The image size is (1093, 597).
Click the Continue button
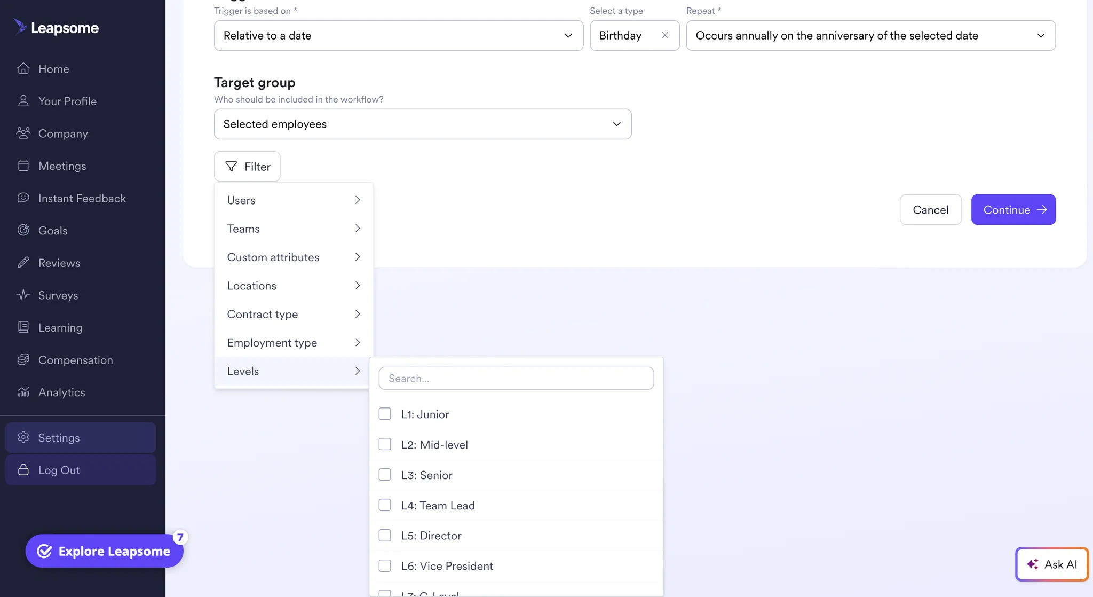coord(1013,209)
